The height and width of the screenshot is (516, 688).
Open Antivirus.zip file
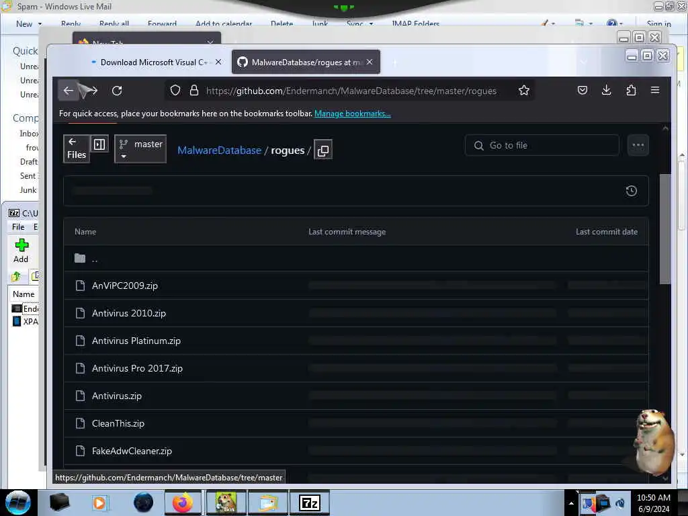[x=117, y=396]
